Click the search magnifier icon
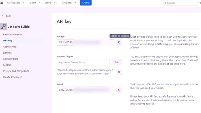201x113 pixels. (165, 3)
